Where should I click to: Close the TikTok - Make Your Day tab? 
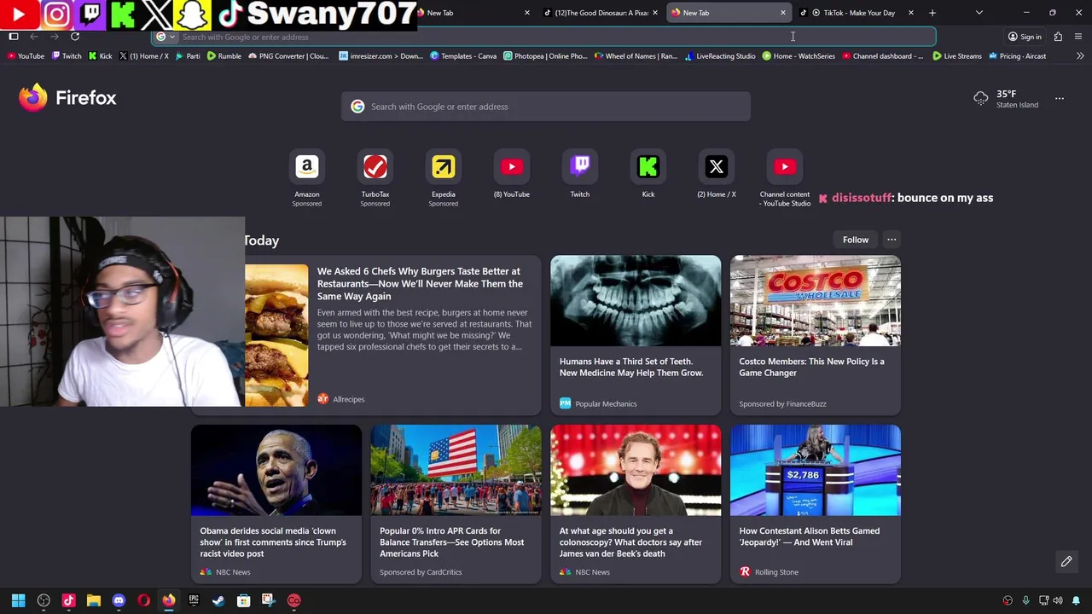911,13
